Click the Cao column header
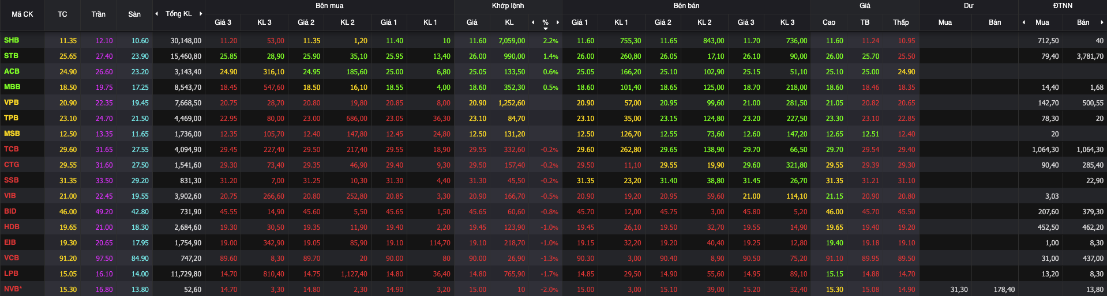The width and height of the screenshot is (1107, 296). tap(829, 22)
